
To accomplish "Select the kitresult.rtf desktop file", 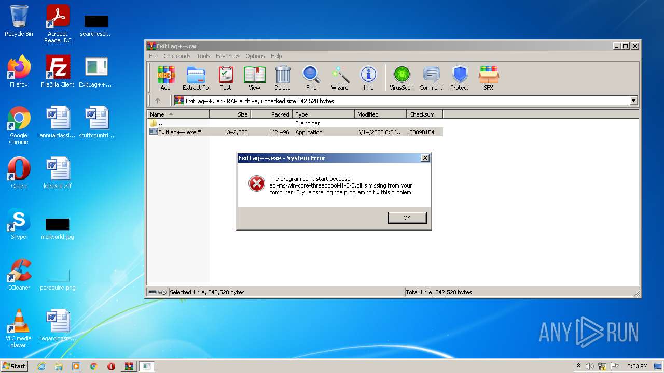I will pyautogui.click(x=58, y=173).
